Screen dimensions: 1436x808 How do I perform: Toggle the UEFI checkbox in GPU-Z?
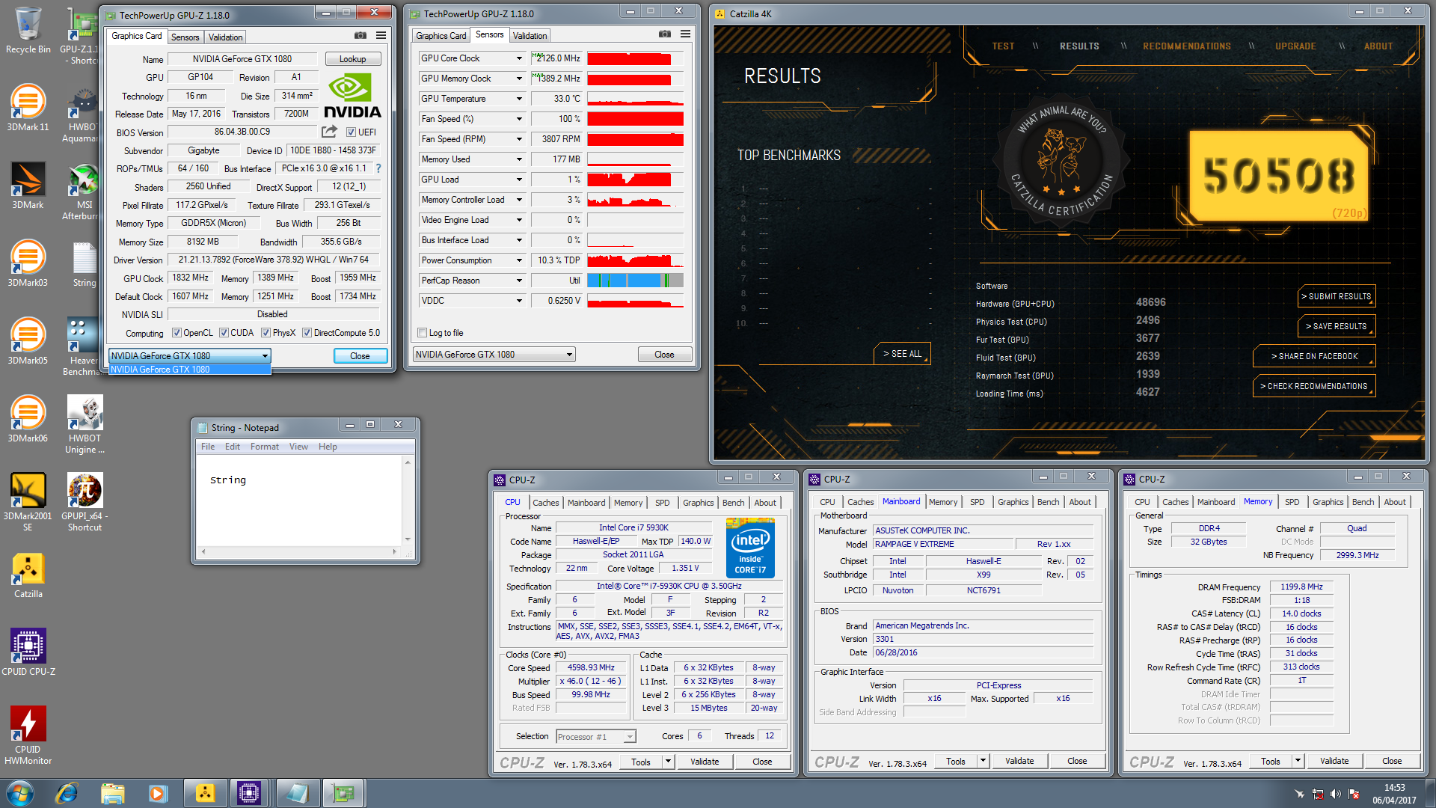[x=351, y=132]
